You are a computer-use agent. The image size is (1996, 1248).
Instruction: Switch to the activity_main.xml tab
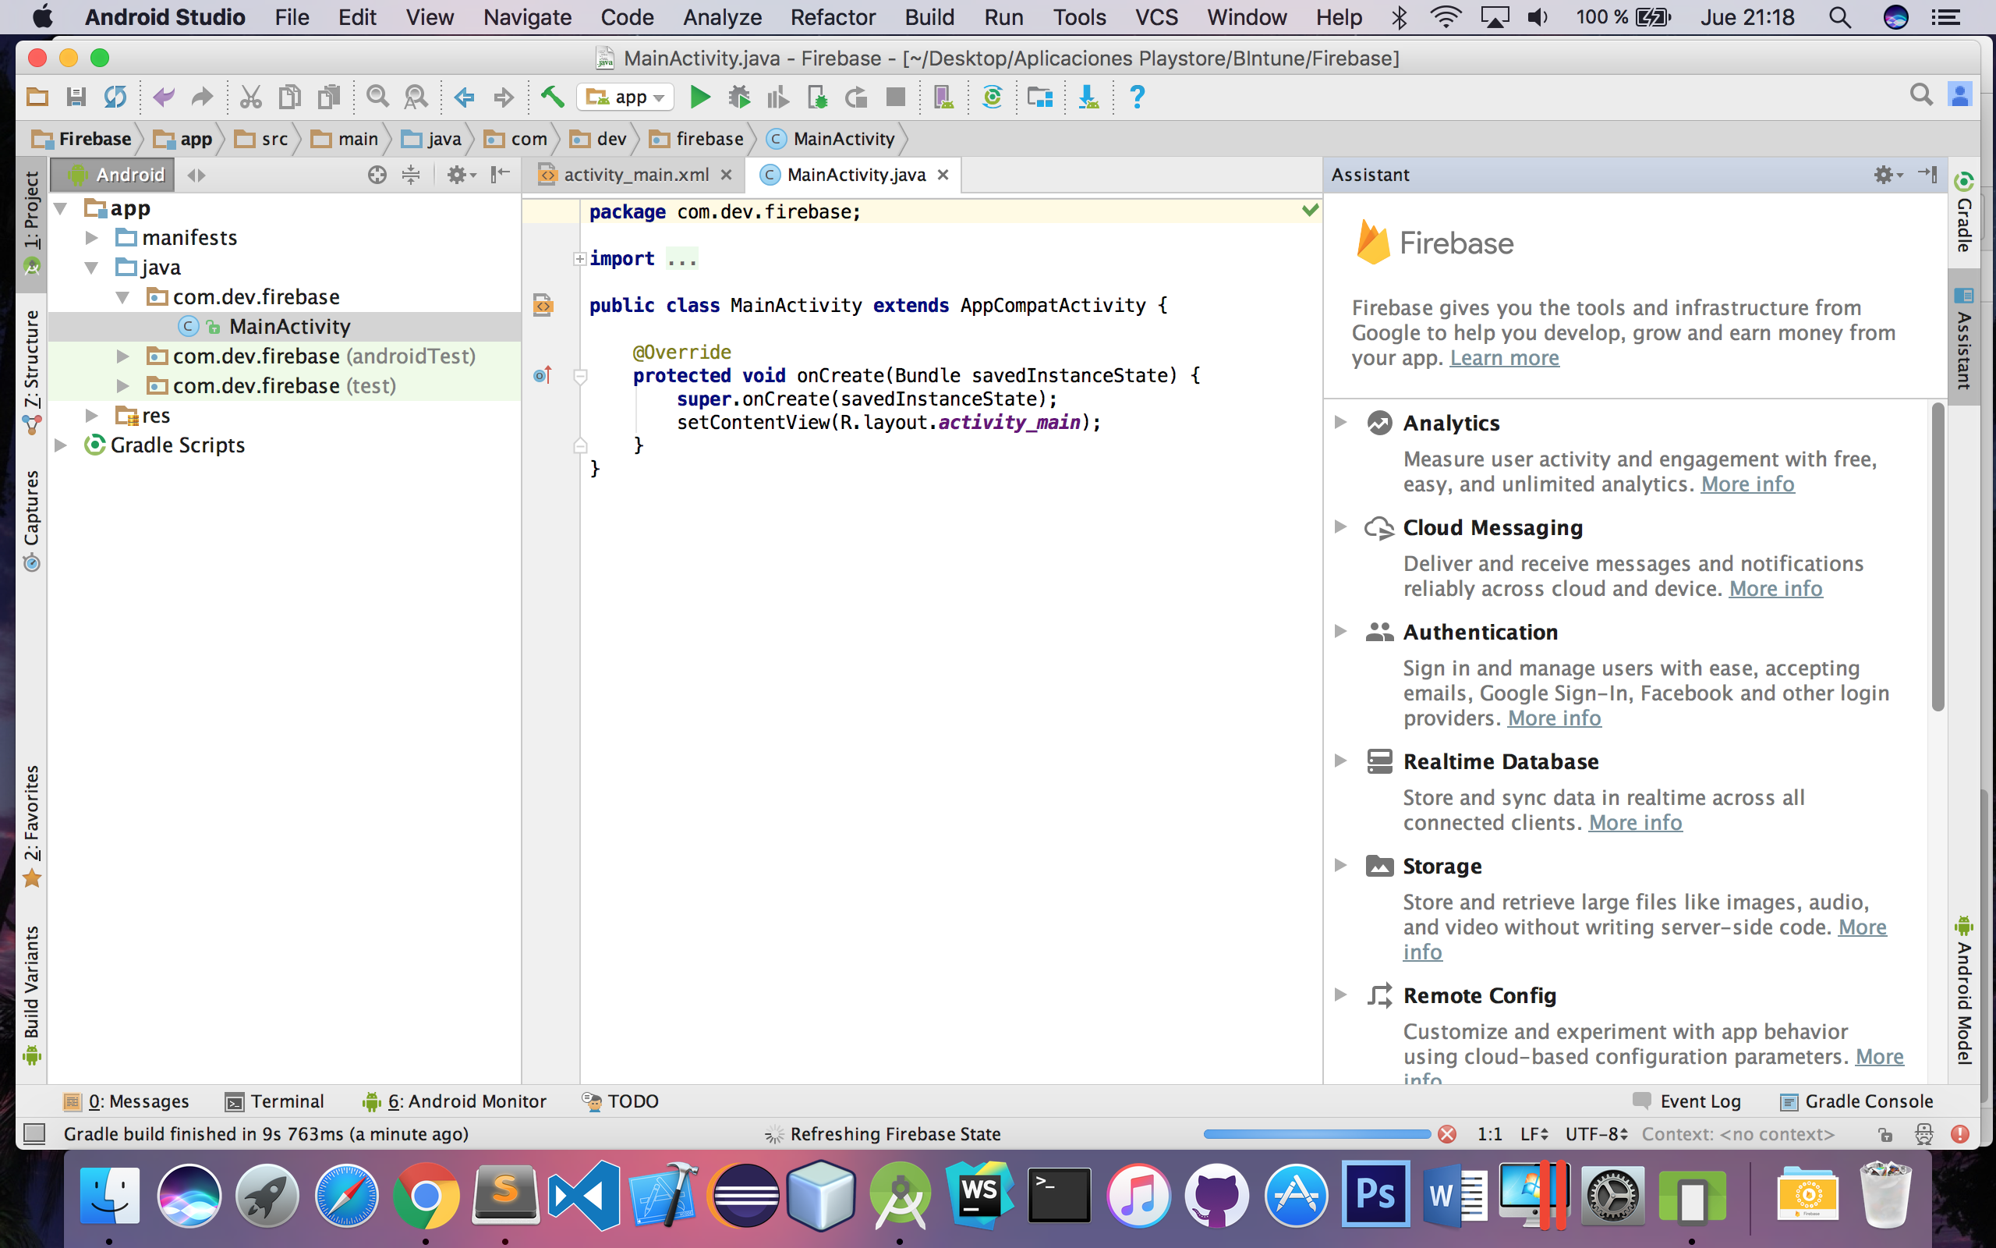(635, 175)
